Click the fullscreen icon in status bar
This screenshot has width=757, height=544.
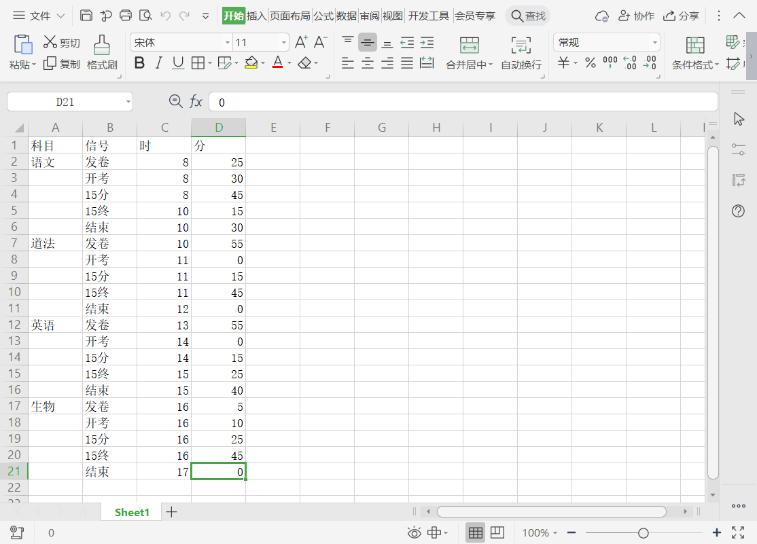(738, 532)
